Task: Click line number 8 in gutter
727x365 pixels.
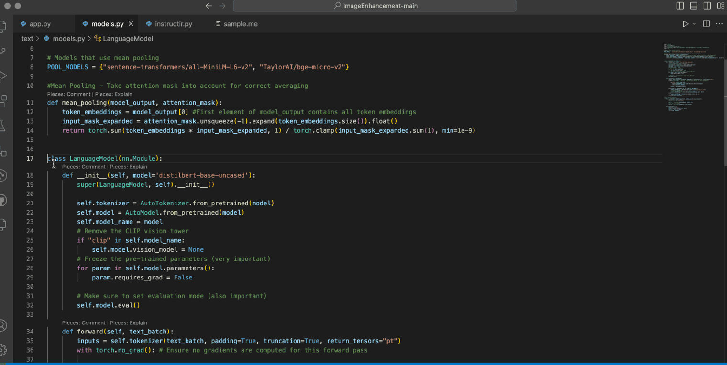Action: (32, 67)
